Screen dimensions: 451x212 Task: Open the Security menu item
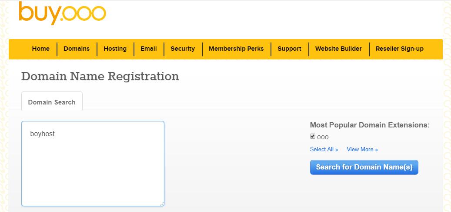pos(183,49)
